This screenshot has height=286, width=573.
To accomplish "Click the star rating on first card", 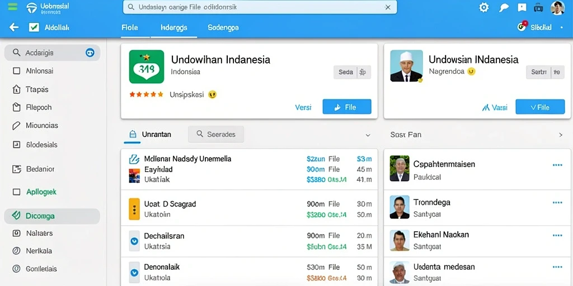I will coord(146,94).
